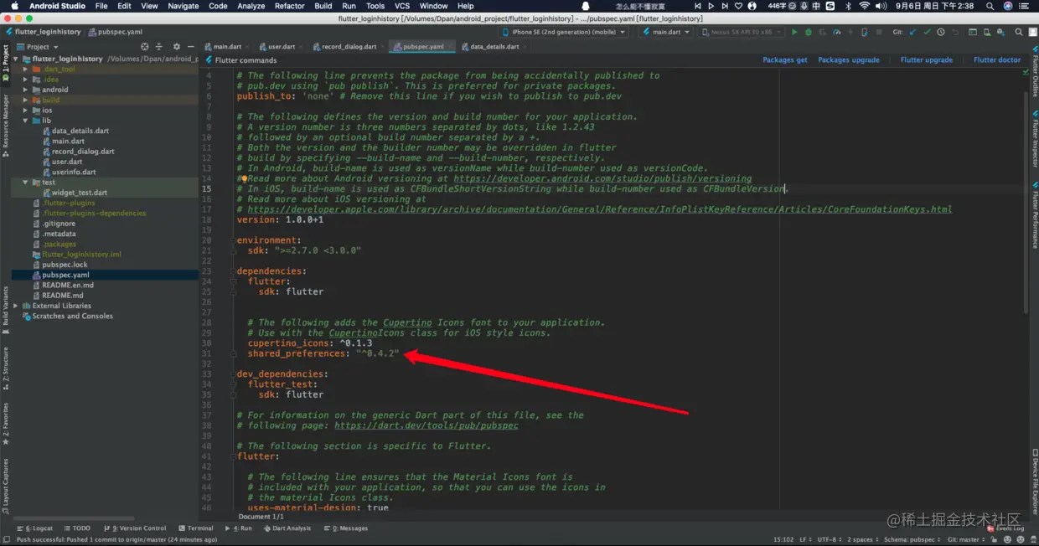This screenshot has height=546, width=1039.
Task: Open Layout Captures side tab
Action: click(5, 486)
